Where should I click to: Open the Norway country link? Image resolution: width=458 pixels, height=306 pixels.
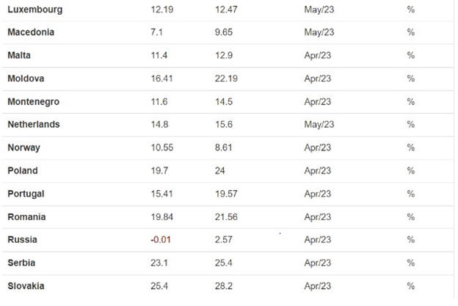(x=23, y=147)
